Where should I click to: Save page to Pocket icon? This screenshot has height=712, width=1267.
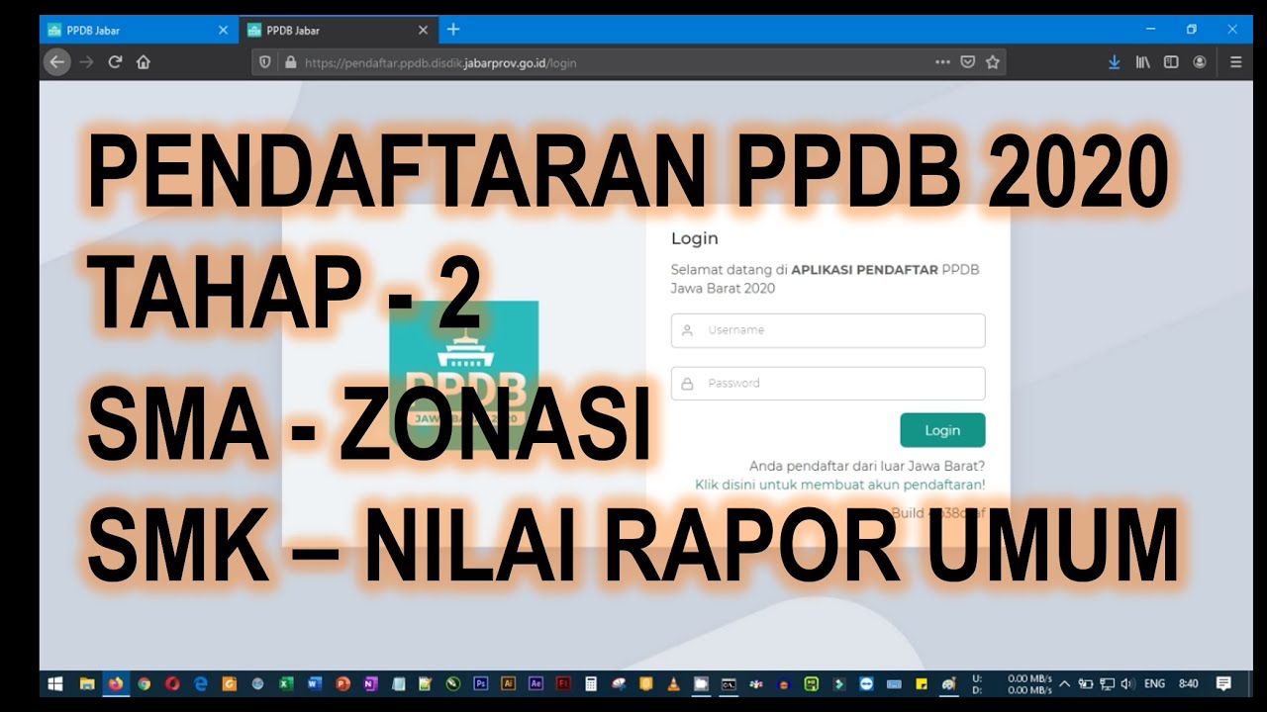[968, 61]
